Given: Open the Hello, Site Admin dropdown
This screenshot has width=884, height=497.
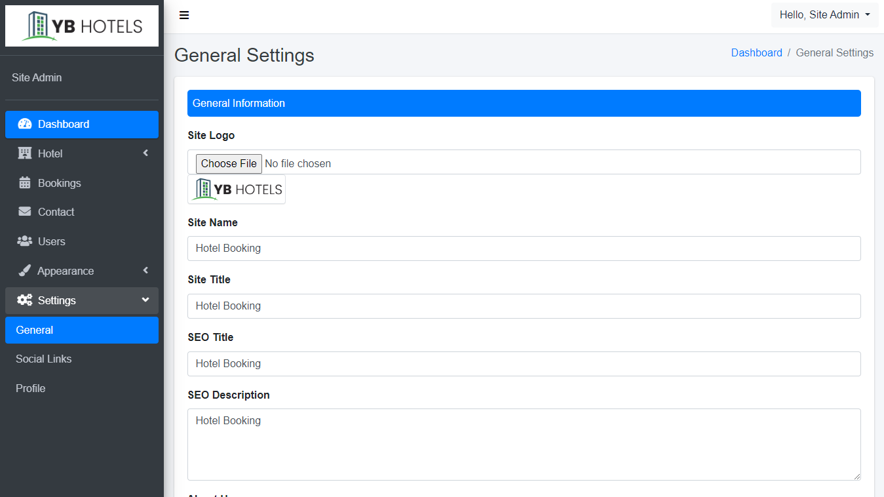Looking at the screenshot, I should (824, 15).
